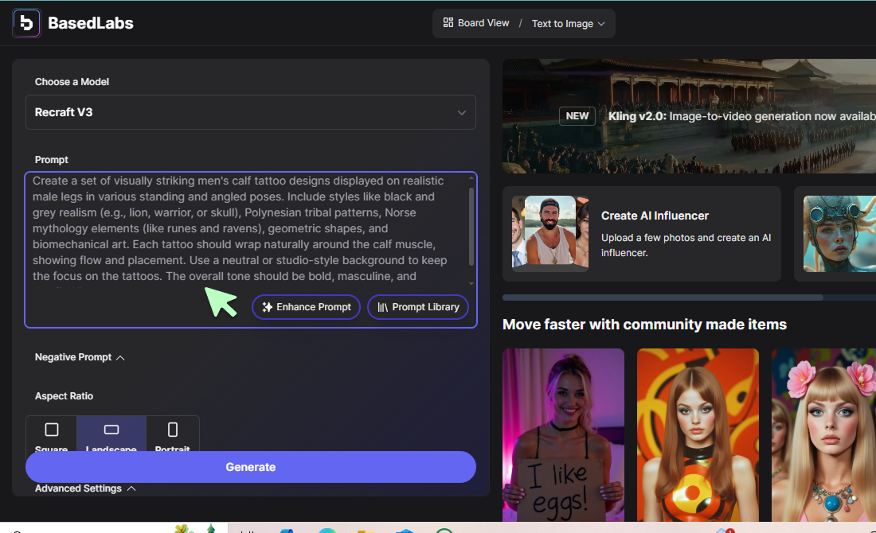Viewport: 876px width, 533px height.
Task: Click the horizontal scrollbar under the feature cards
Action: (663, 298)
